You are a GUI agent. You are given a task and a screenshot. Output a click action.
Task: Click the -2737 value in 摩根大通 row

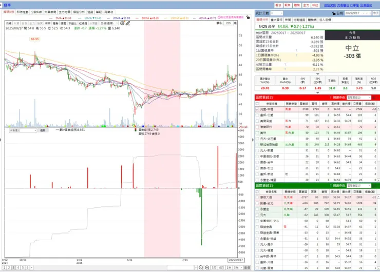tap(304, 198)
